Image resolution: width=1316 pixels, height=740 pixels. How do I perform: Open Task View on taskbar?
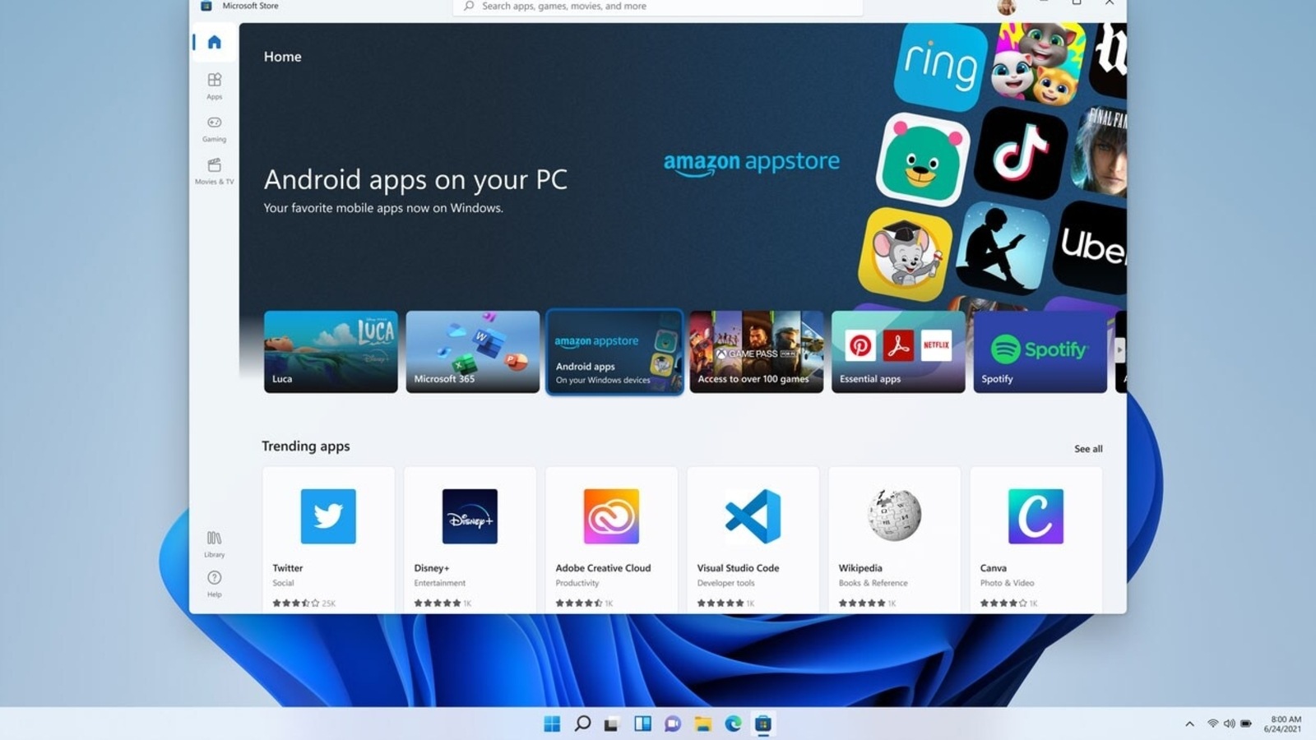[x=611, y=724]
